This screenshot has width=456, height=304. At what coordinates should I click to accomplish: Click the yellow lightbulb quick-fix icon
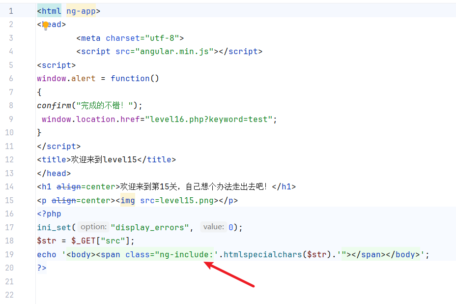[x=46, y=25]
